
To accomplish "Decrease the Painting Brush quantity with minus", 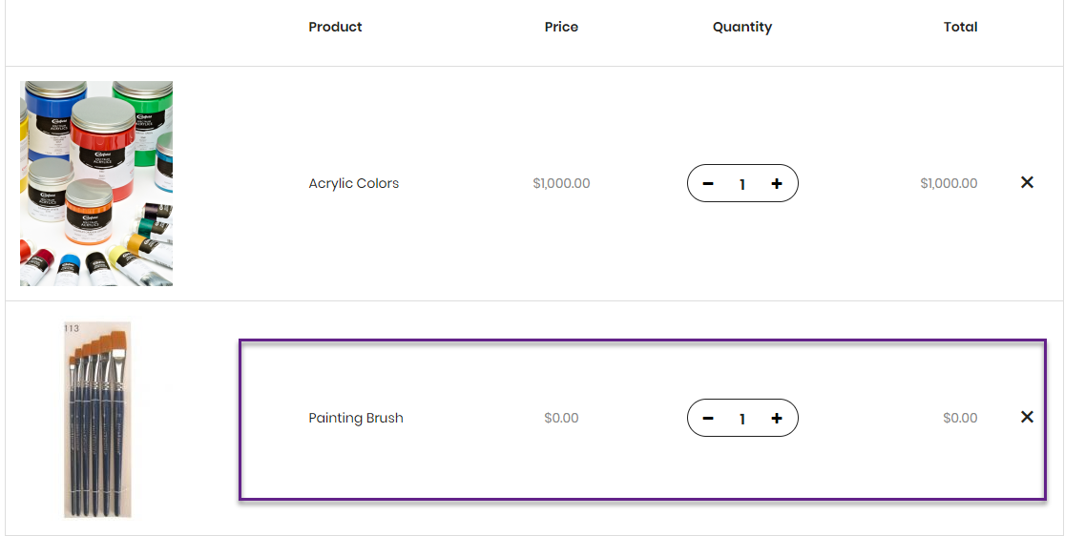I will (708, 418).
